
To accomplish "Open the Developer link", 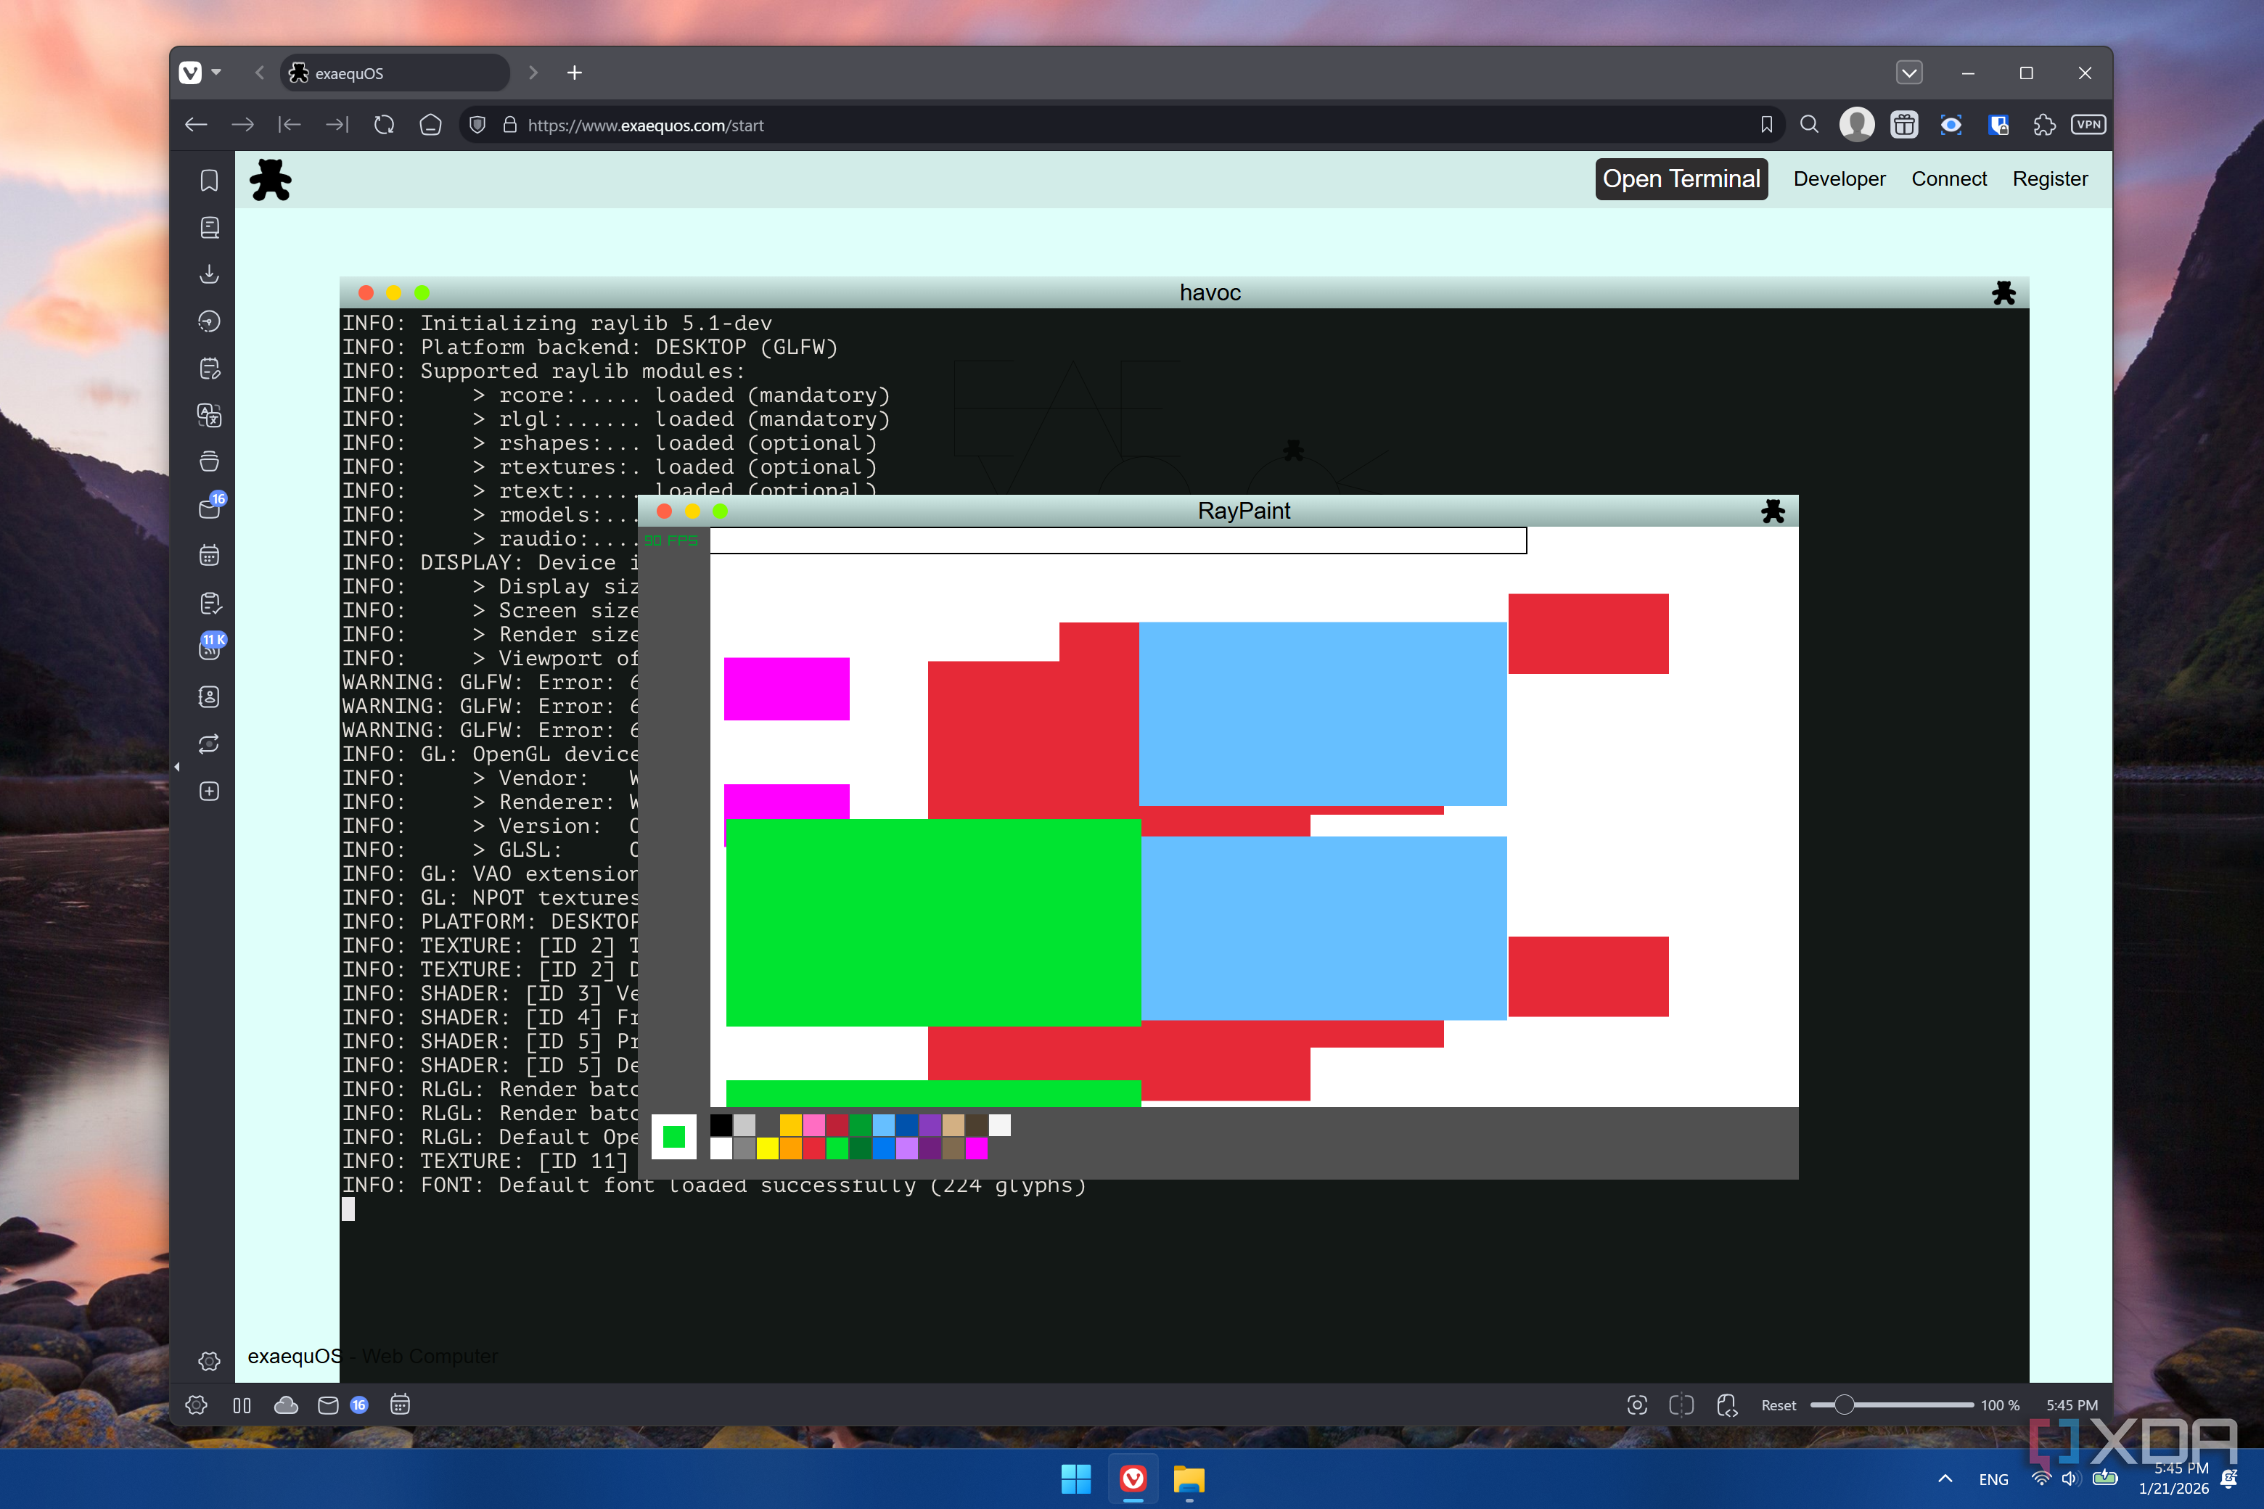I will click(1839, 179).
